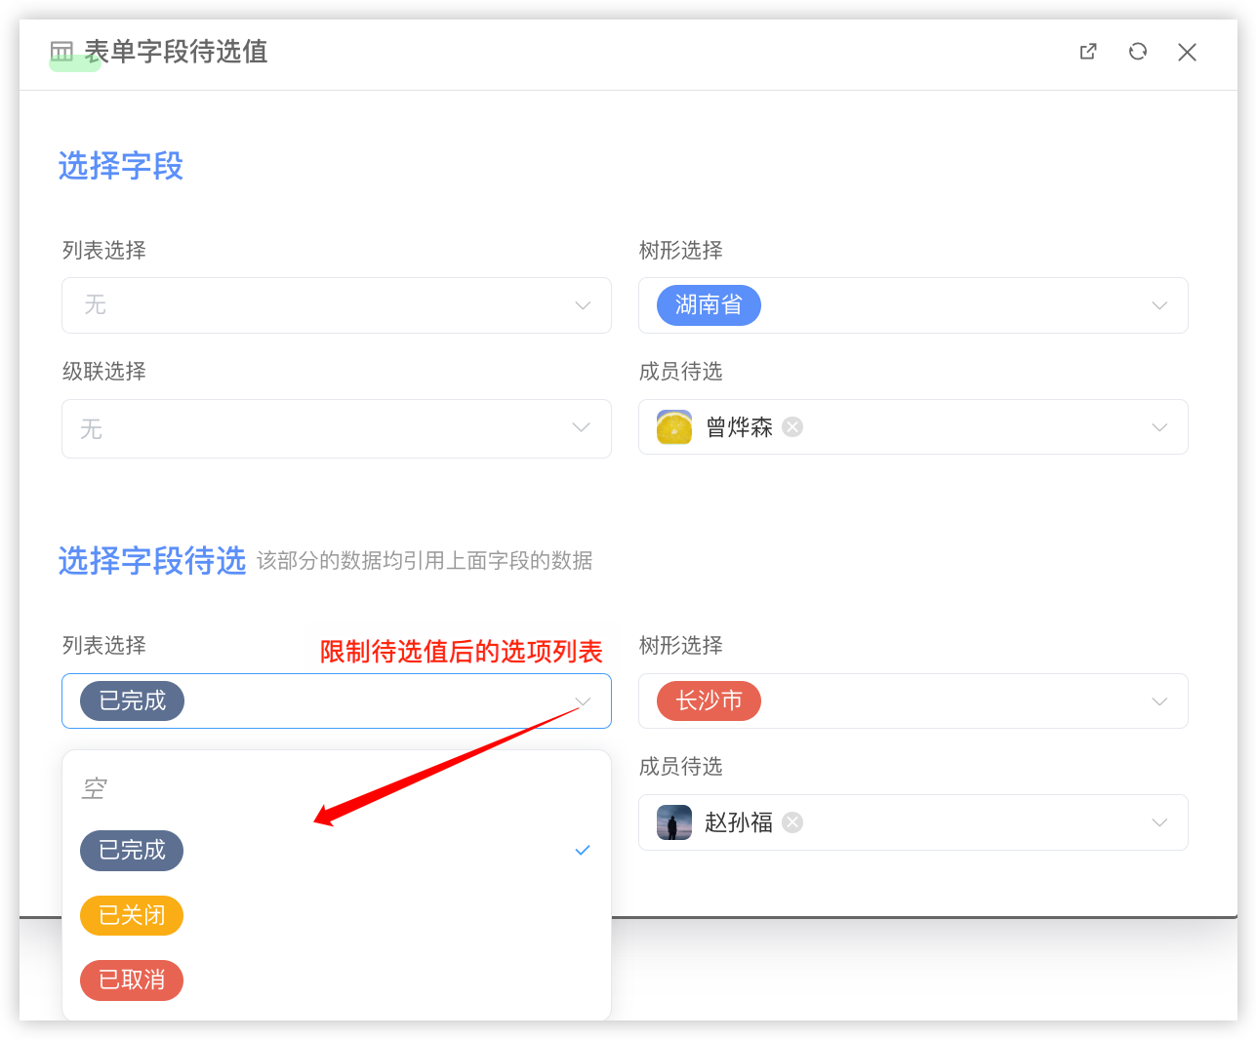Open the 湖南省 tree select dropdown arrow

tap(1159, 305)
